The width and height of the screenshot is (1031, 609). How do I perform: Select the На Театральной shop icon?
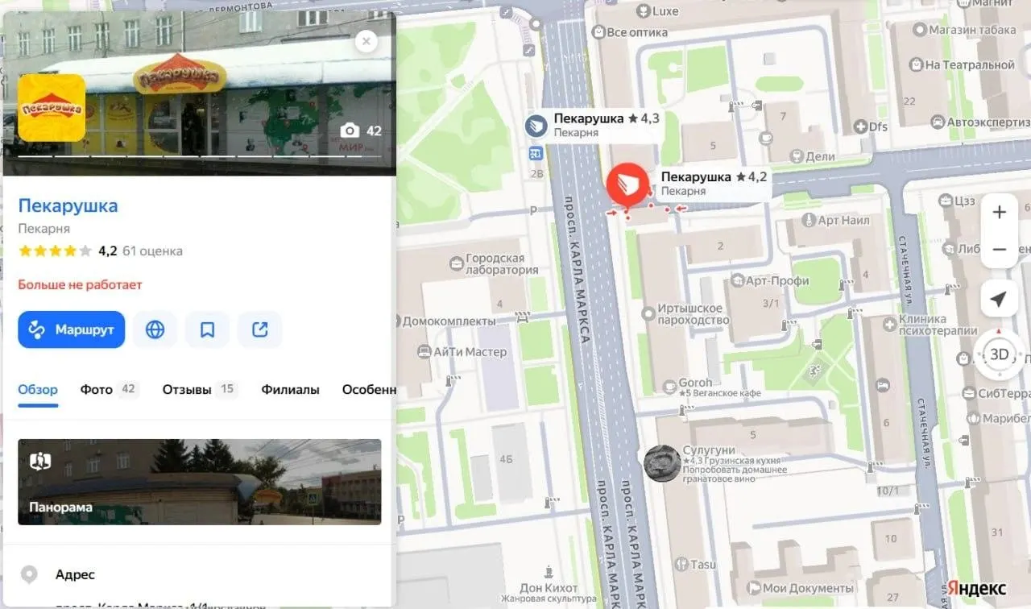(916, 64)
